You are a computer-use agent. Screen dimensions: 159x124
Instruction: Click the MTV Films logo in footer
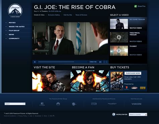point(42,104)
